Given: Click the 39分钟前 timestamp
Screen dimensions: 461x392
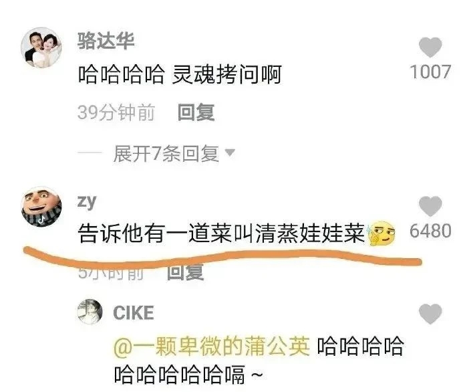Looking at the screenshot, I should pyautogui.click(x=116, y=112).
